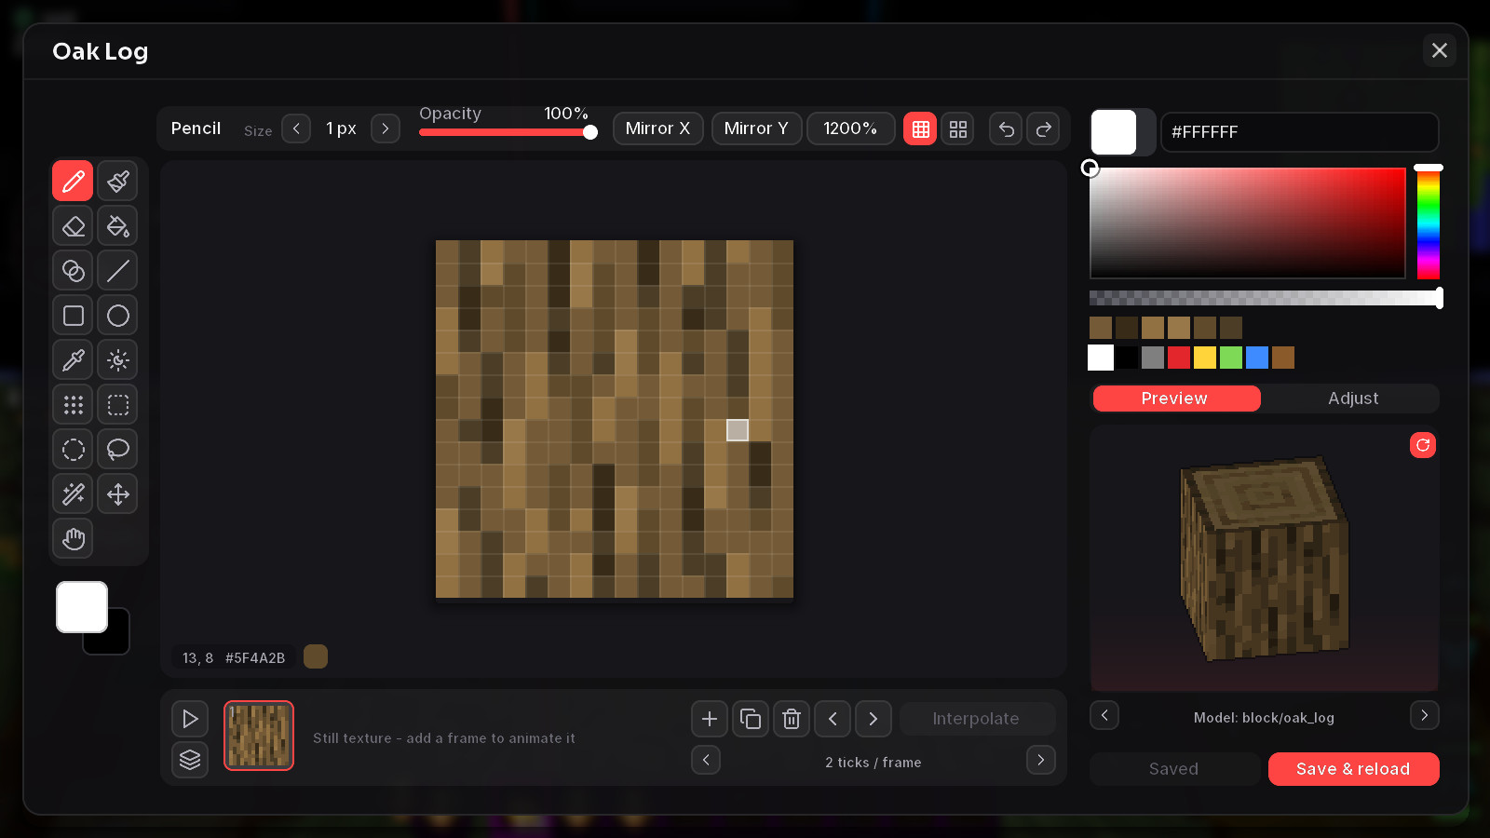The height and width of the screenshot is (838, 1490).
Task: Play the frame animation
Action: (190, 719)
